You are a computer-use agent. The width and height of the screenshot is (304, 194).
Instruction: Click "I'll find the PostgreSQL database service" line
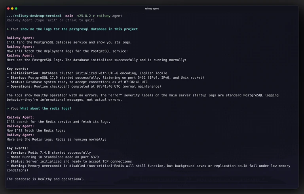click(69, 42)
